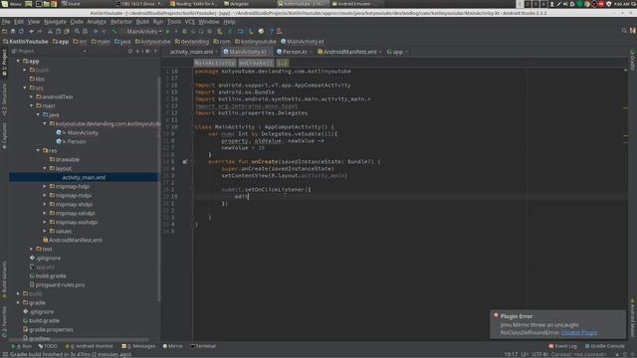Click the Cut scissors icon
637x358 pixels.
pos(50,31)
